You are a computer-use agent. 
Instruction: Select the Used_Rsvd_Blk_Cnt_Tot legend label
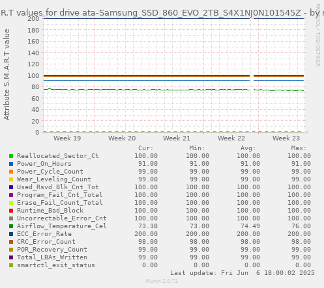click(58, 187)
